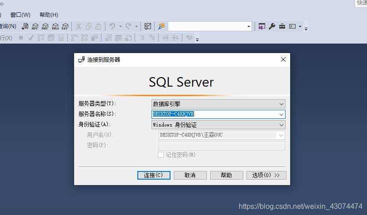Open the 帮助(H) menu
The height and width of the screenshot is (215, 367).
coord(49,15)
